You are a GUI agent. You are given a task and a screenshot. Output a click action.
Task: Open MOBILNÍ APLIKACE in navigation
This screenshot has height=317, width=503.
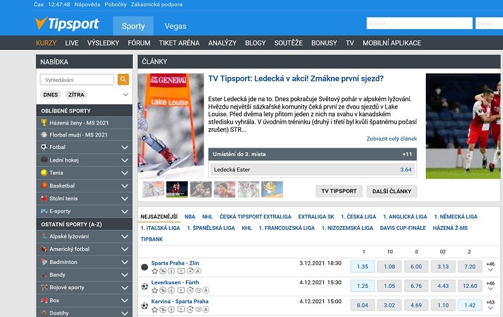[392, 43]
